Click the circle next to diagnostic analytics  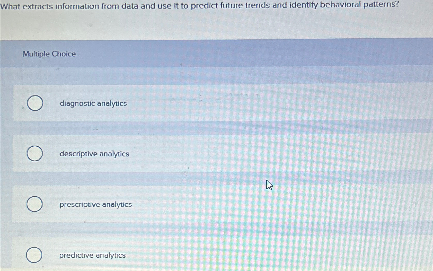[x=35, y=104]
